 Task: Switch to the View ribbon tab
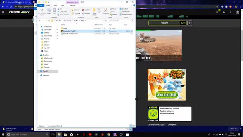coord(62,5)
